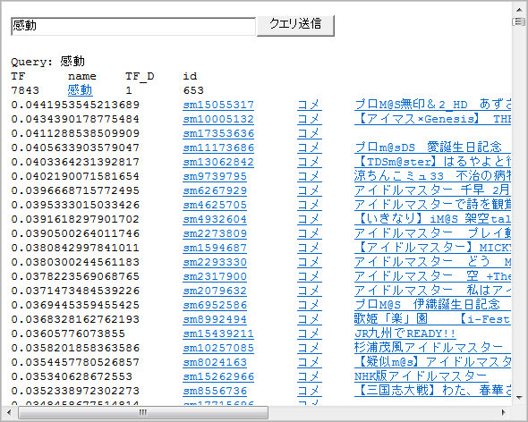Open video link sm4932604

[215, 219]
